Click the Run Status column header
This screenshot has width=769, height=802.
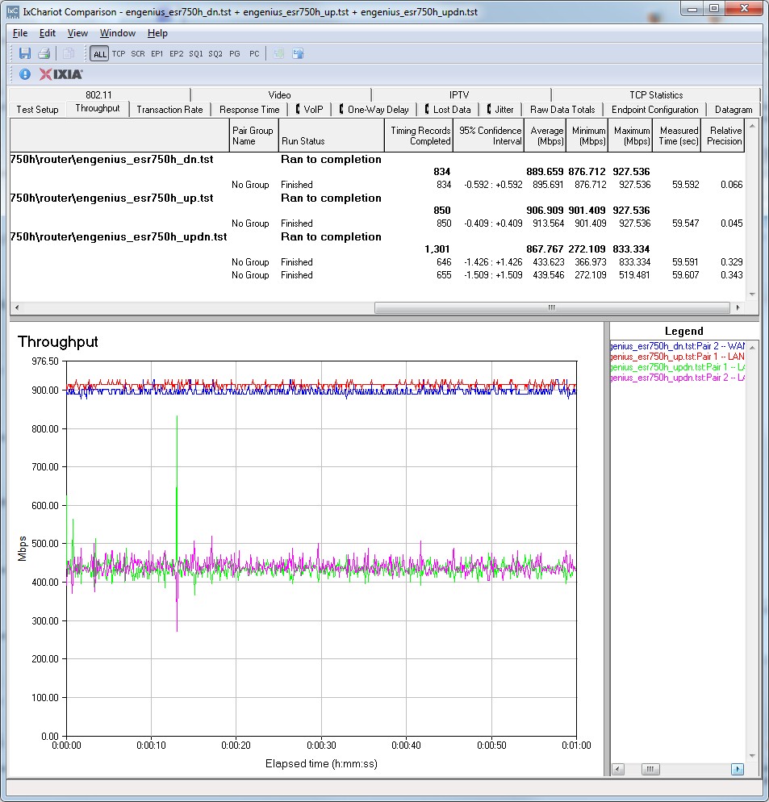pos(331,136)
